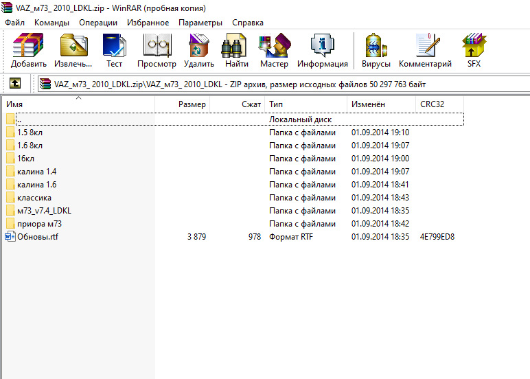Click the 3 879 size value

pyautogui.click(x=197, y=237)
